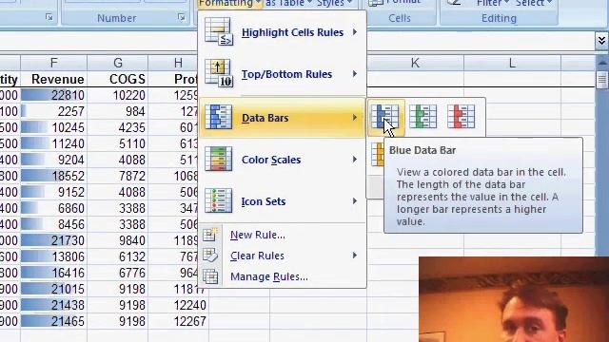Image resolution: width=609 pixels, height=342 pixels.
Task: Click the Icon Sets icon
Action: 218,200
